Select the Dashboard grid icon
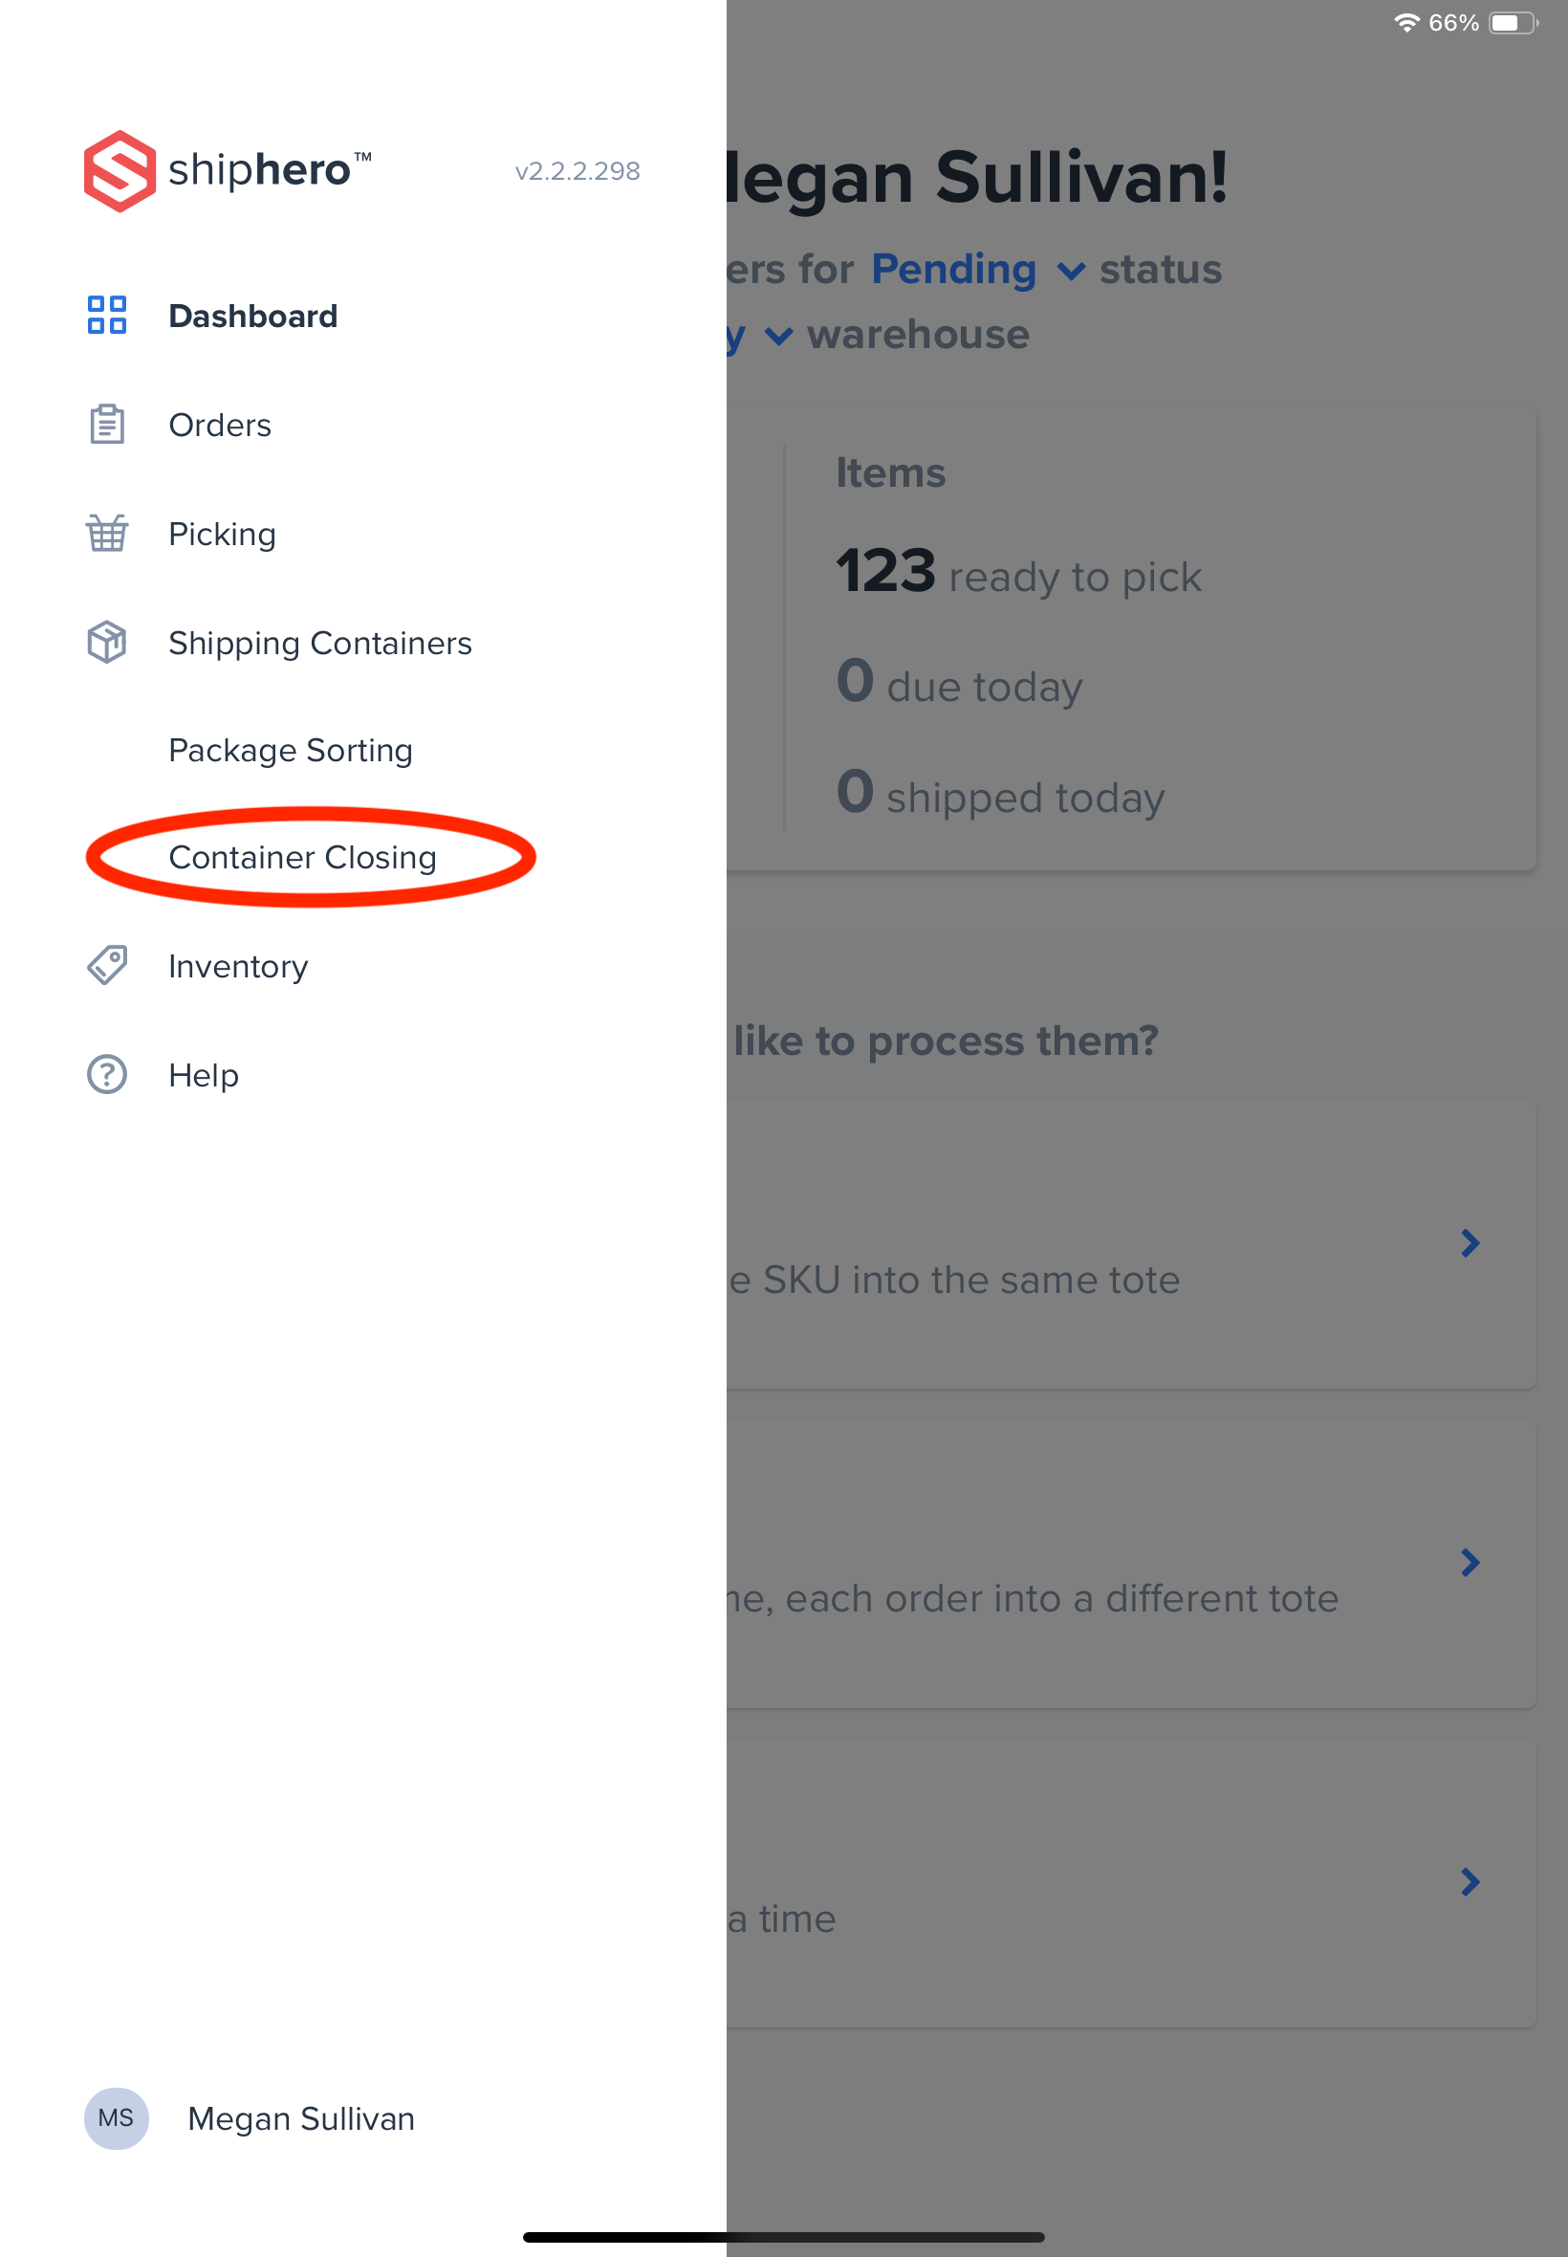The height and width of the screenshot is (2257, 1568). pos(107,316)
